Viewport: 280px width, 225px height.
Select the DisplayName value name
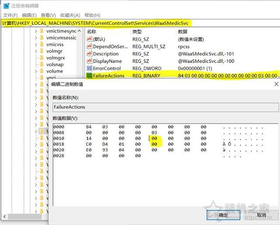pos(107,61)
